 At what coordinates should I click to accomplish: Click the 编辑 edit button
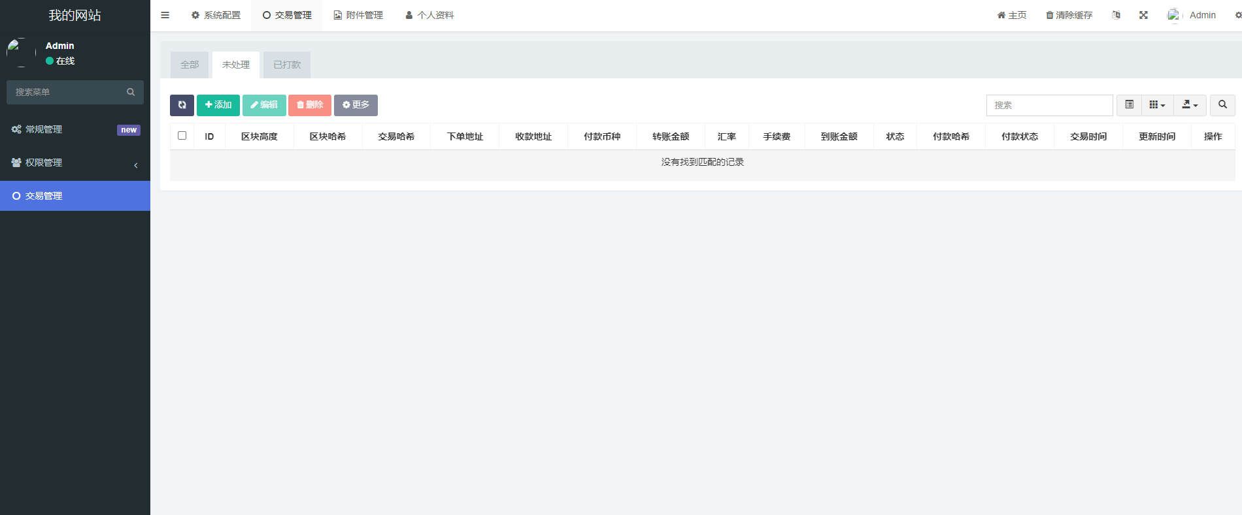(x=264, y=105)
